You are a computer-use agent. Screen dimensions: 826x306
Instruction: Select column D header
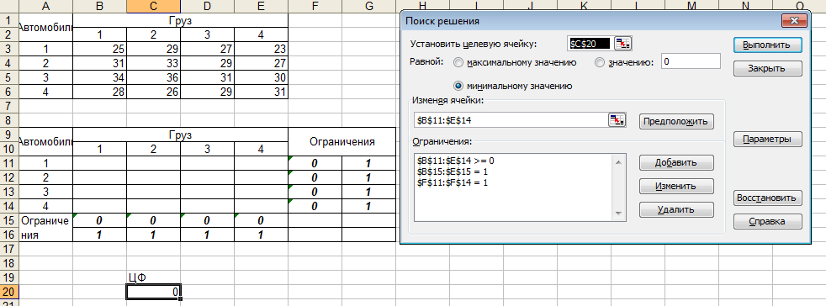coord(207,6)
